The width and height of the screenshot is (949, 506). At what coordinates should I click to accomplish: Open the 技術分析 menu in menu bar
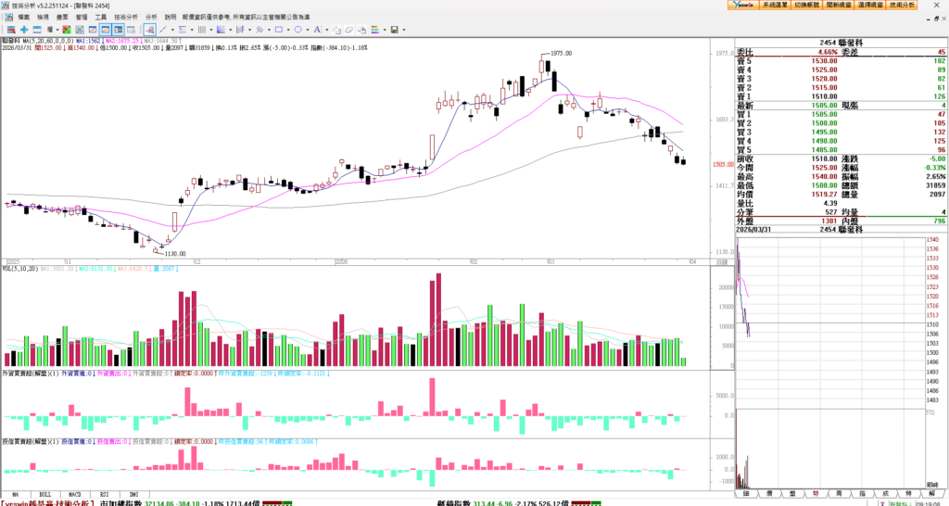pyautogui.click(x=126, y=17)
